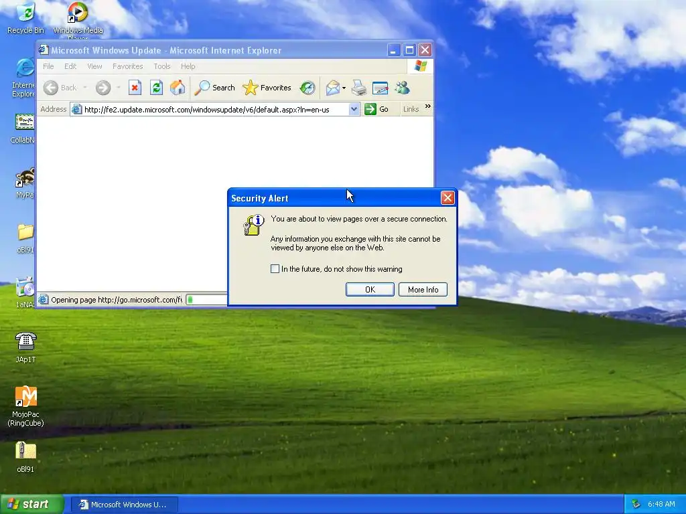Stop page loading with red X icon

coord(135,88)
